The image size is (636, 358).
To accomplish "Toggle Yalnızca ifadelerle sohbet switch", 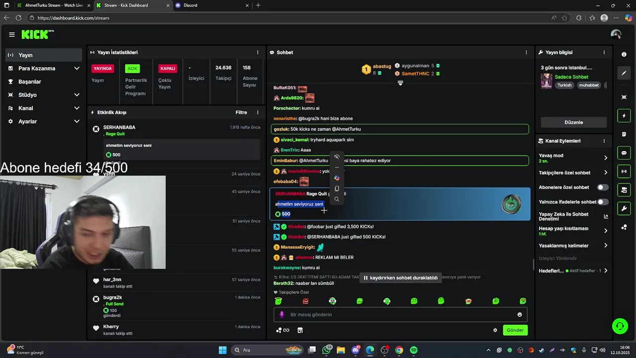I will coord(603,202).
